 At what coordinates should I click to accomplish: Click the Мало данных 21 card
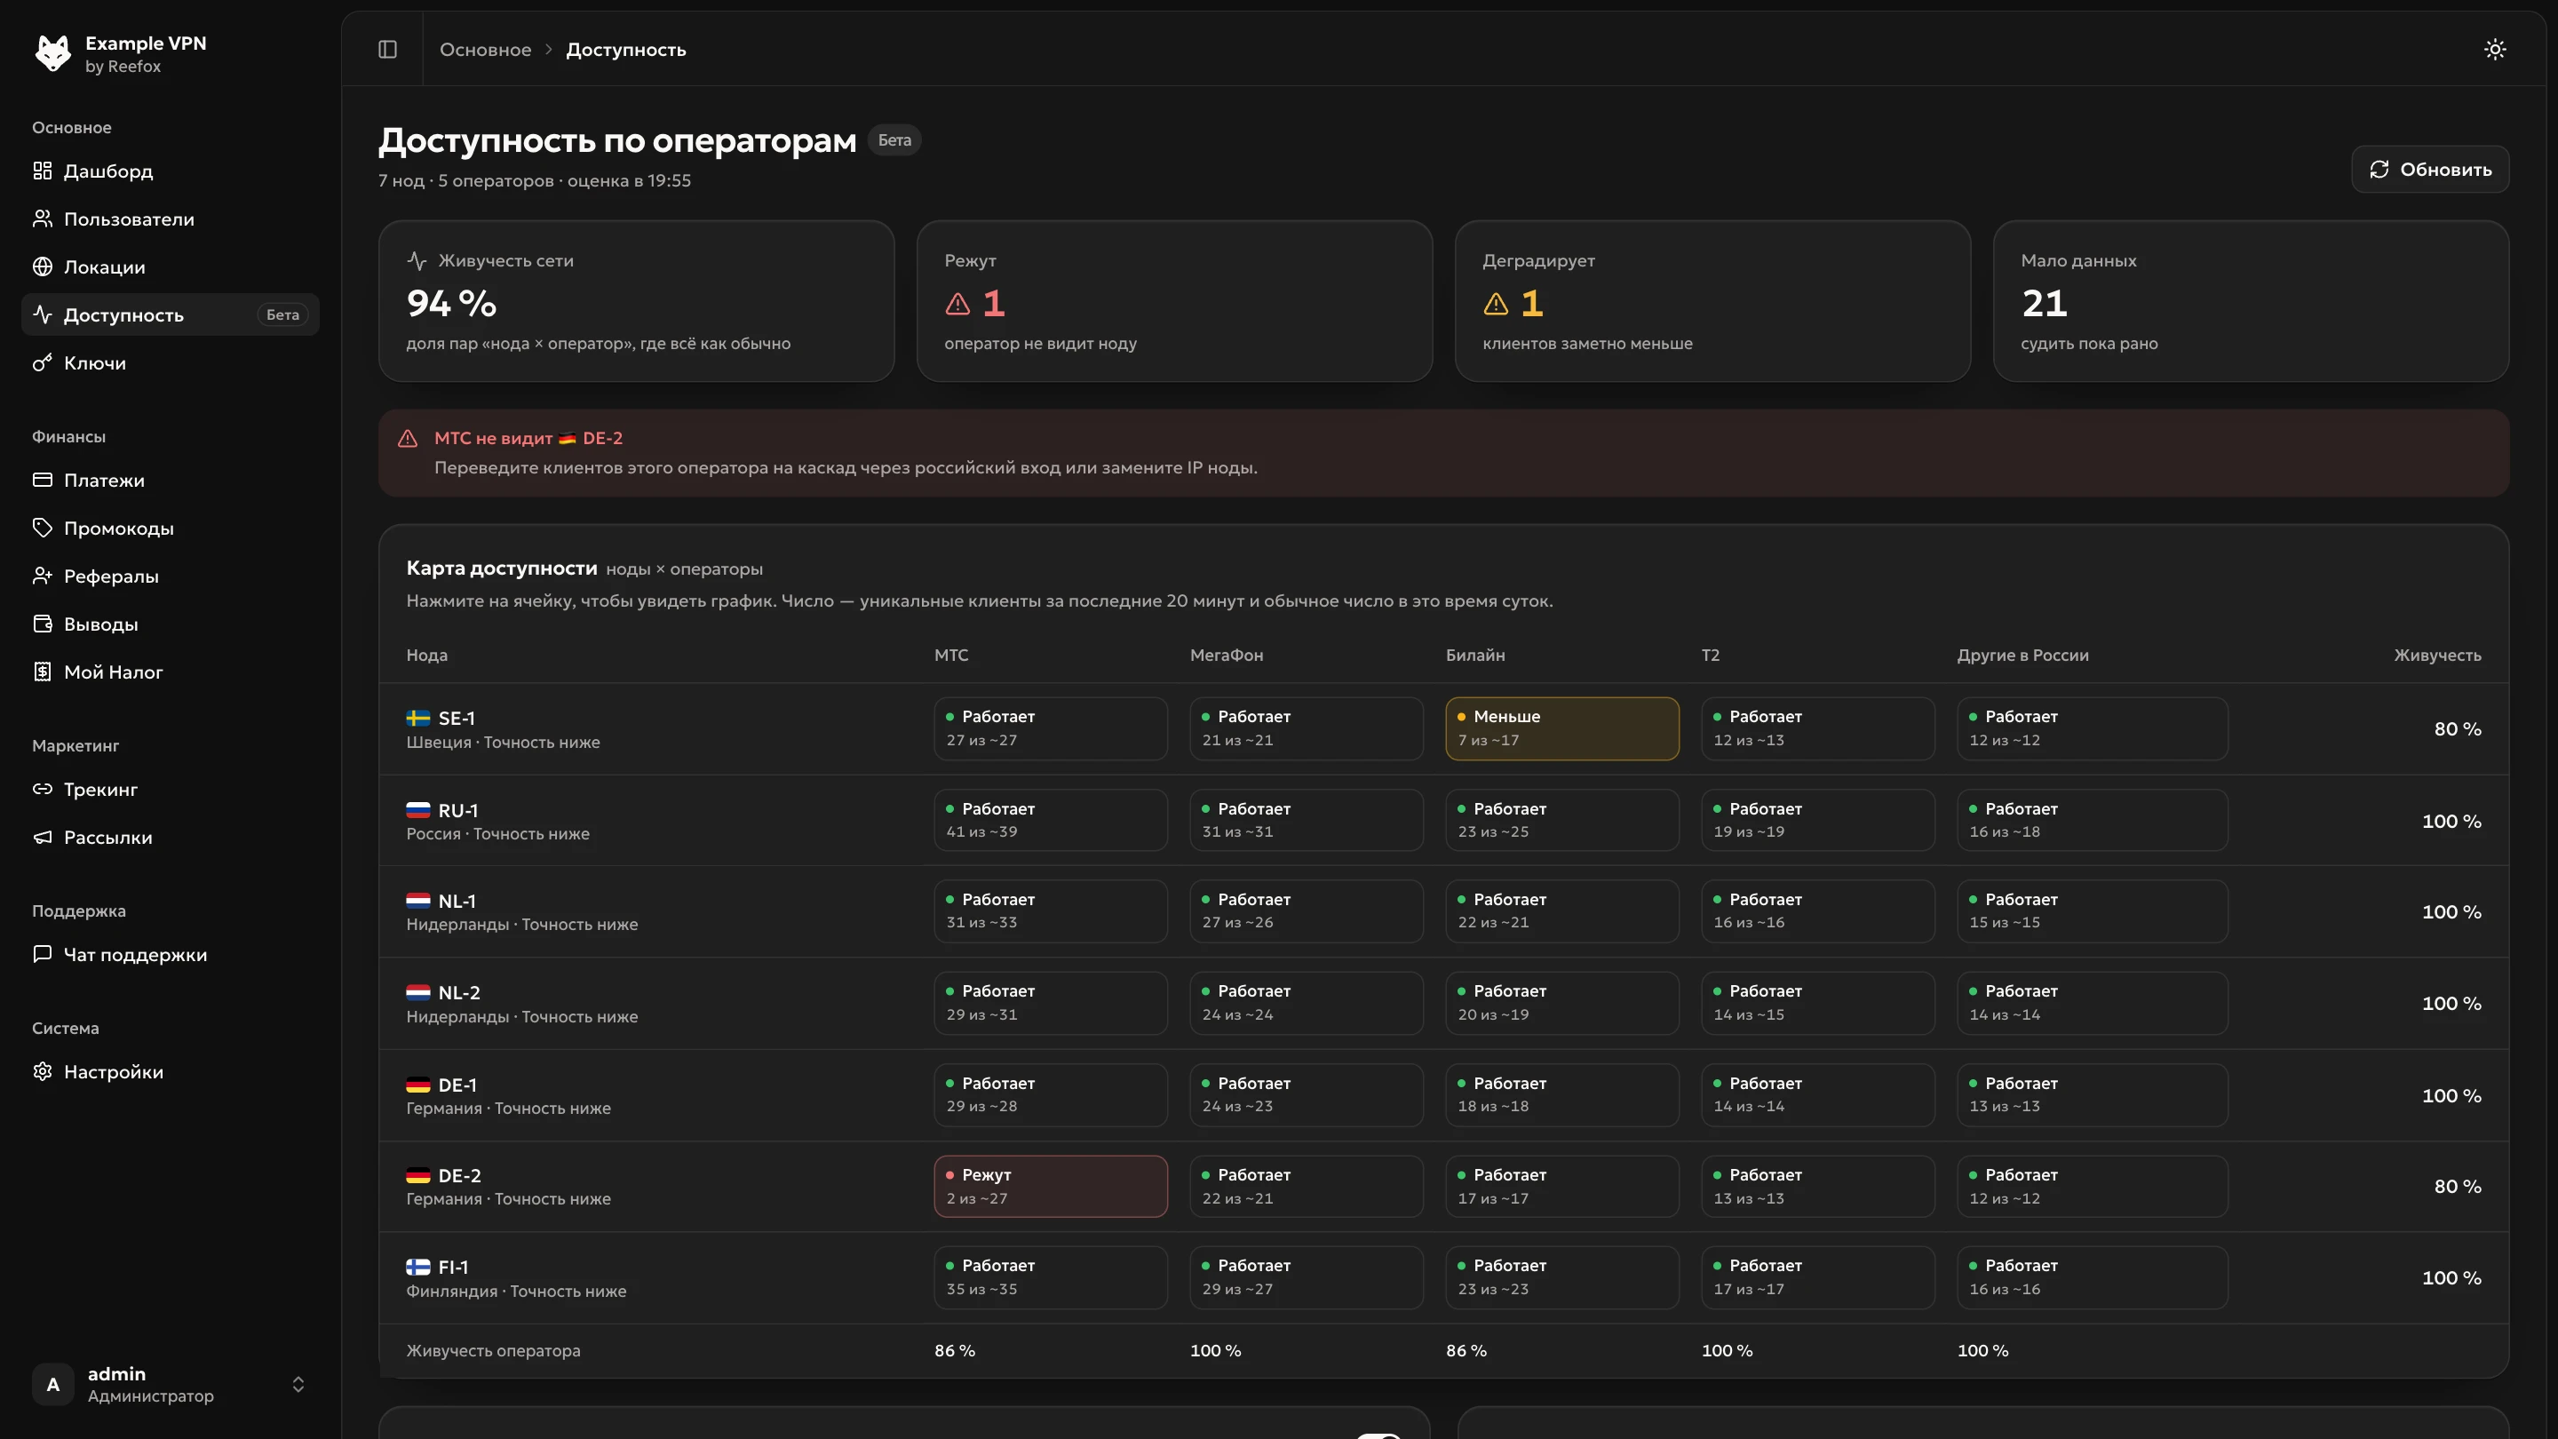tap(2250, 301)
